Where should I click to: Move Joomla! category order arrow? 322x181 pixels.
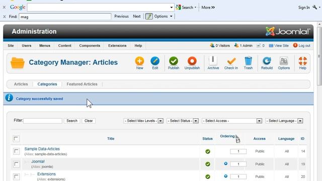tap(226, 163)
